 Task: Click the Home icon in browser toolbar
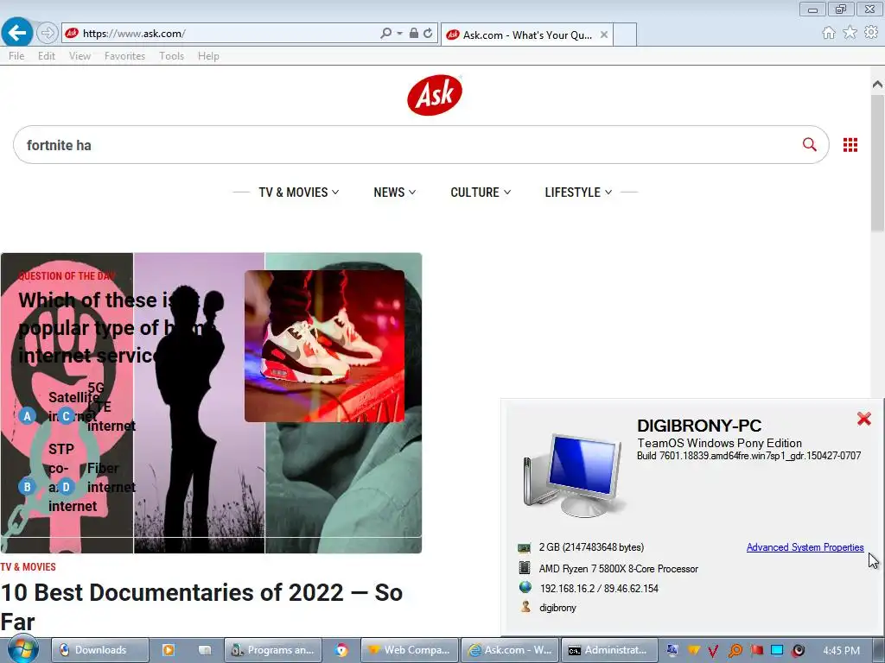829,33
